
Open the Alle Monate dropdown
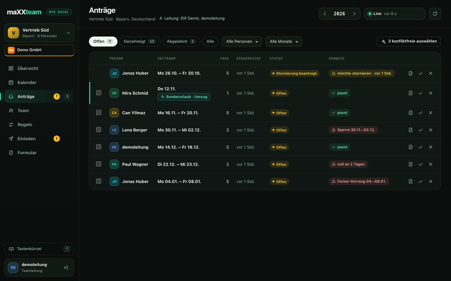(x=284, y=42)
